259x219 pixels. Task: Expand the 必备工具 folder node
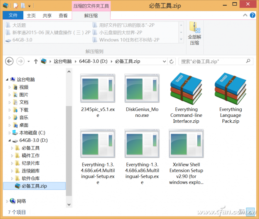(x=12, y=148)
